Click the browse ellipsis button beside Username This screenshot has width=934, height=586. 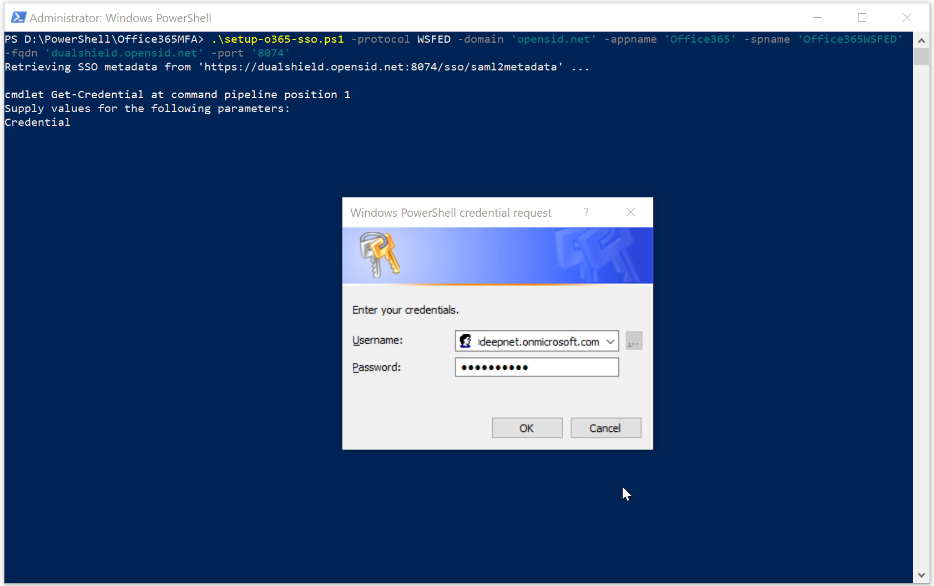coord(634,341)
